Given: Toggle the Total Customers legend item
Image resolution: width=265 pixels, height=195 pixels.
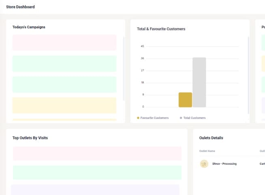Looking at the screenshot, I should (x=192, y=118).
